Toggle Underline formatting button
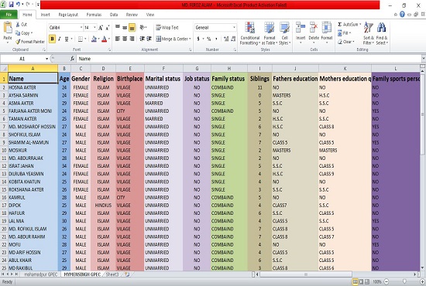426x286 pixels. point(67,39)
